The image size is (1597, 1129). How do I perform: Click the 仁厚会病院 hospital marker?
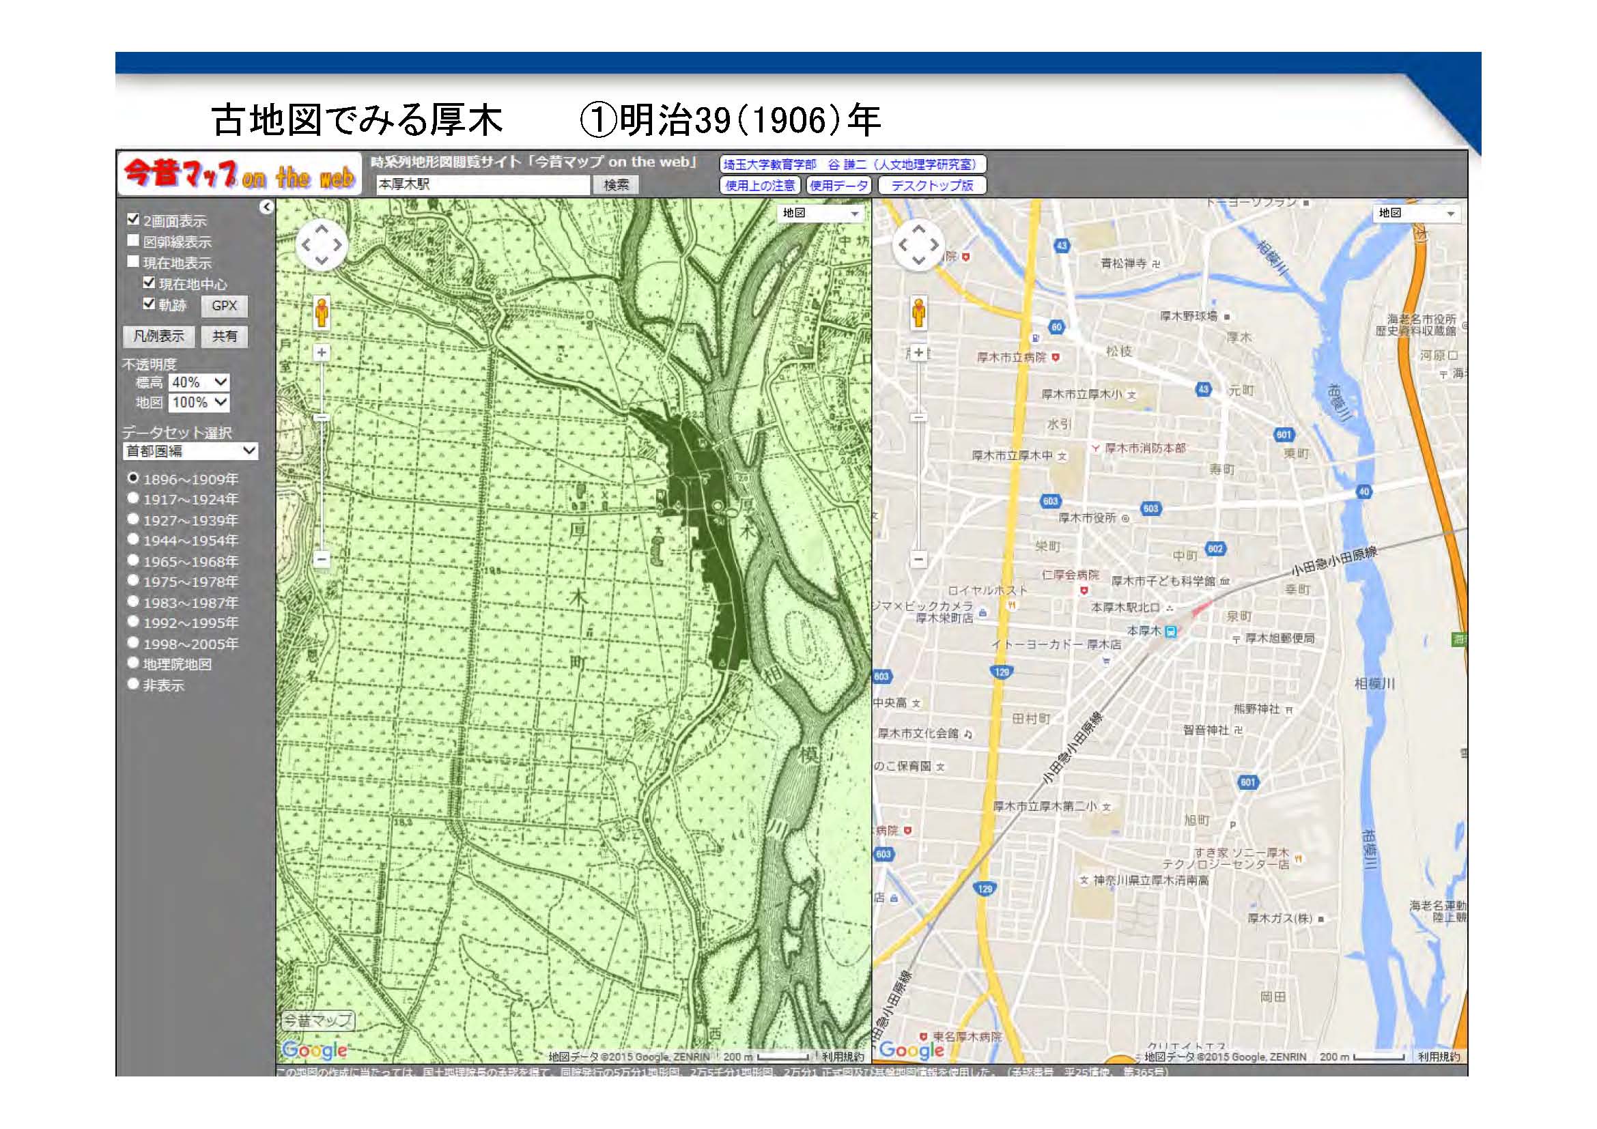point(1083,590)
